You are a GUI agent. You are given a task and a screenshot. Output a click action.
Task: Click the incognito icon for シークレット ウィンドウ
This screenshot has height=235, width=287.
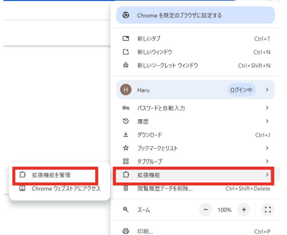126,65
